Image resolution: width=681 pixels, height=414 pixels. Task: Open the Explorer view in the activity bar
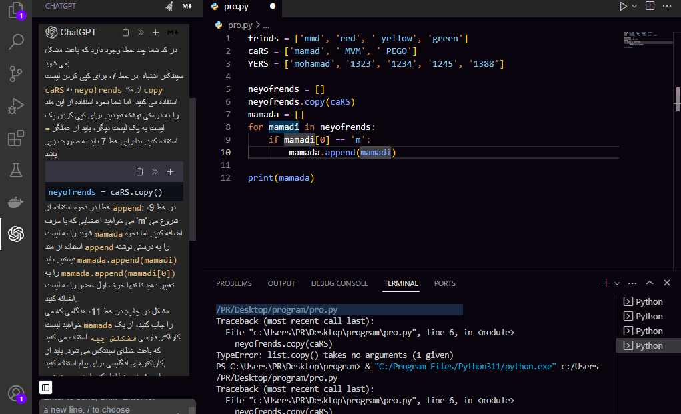click(15, 11)
